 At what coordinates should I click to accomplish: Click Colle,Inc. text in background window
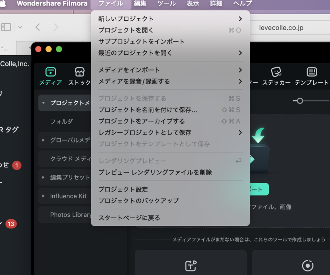14,64
